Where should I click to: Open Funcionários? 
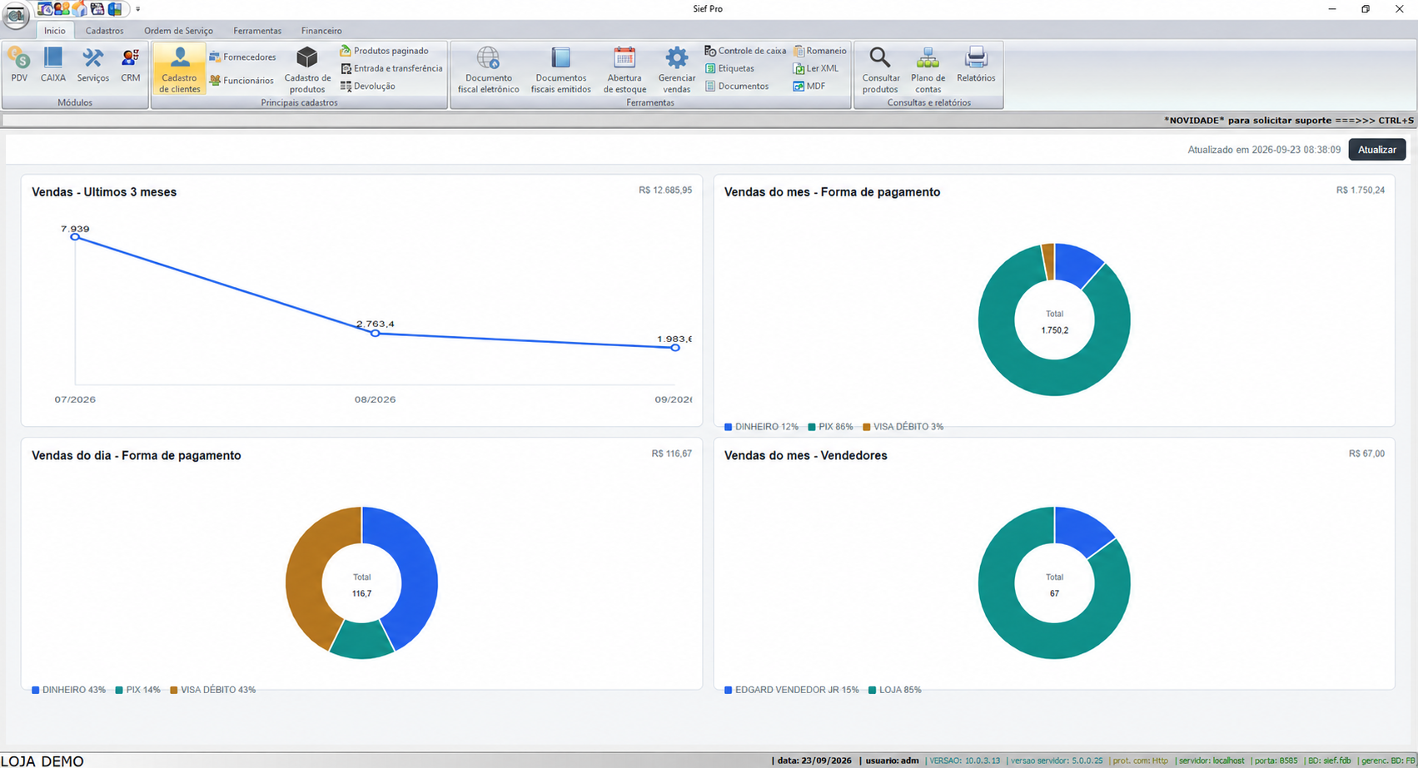(241, 80)
